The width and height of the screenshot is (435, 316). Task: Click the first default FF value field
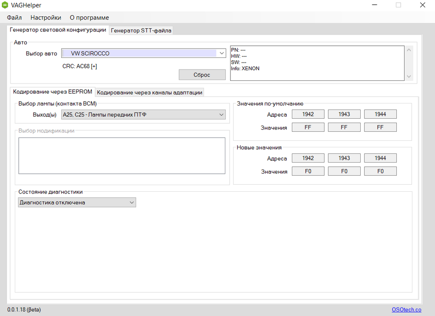(x=308, y=127)
